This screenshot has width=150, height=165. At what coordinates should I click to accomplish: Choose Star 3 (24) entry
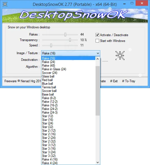[x=68, y=152]
